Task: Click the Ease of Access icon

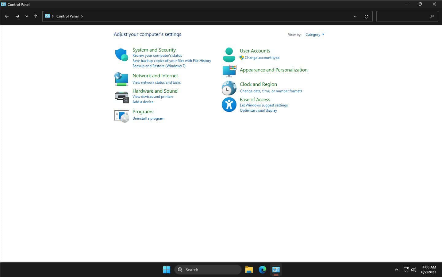Action: (x=229, y=105)
